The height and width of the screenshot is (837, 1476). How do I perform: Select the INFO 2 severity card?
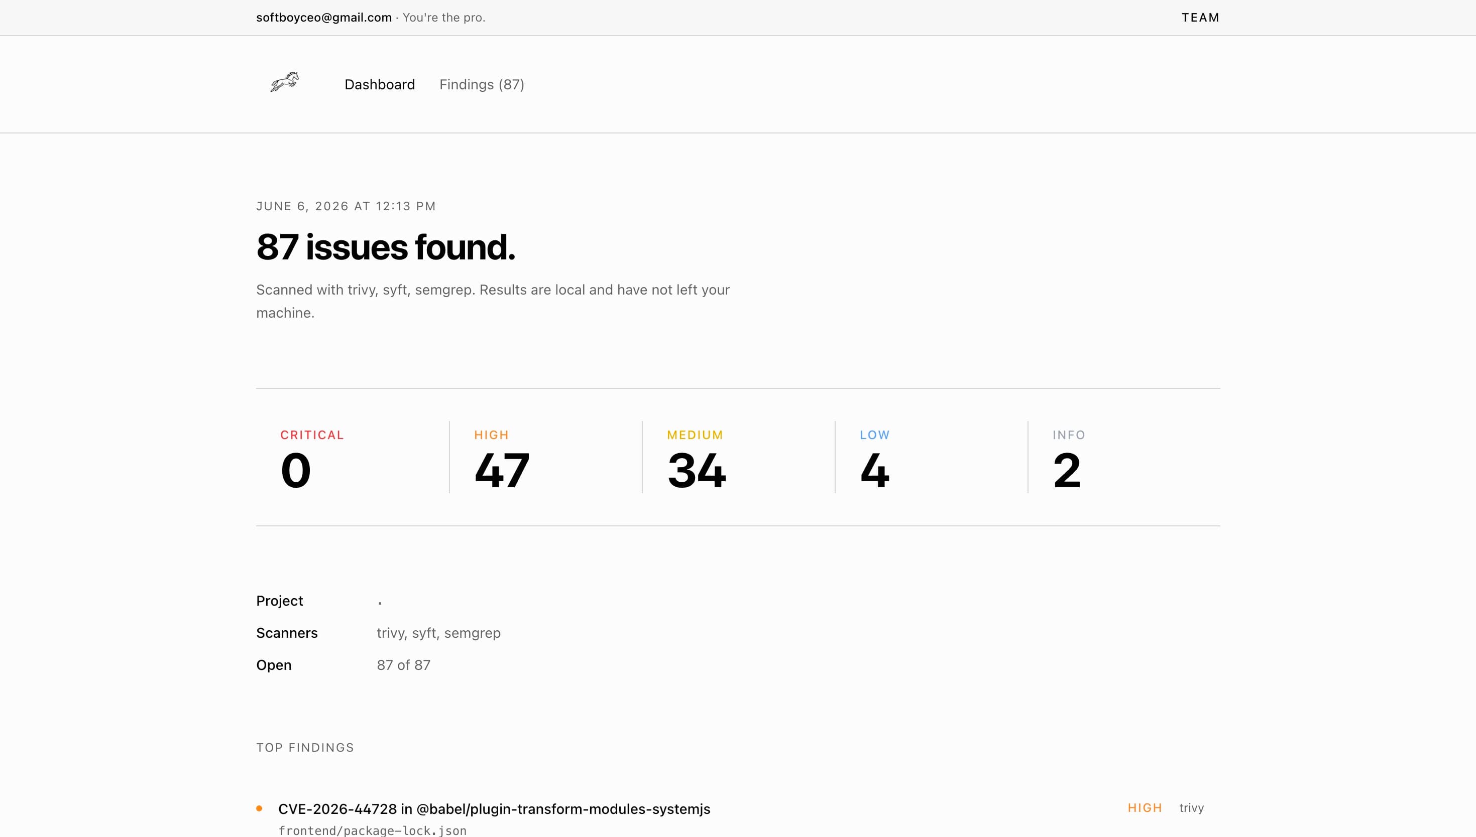[x=1124, y=457]
